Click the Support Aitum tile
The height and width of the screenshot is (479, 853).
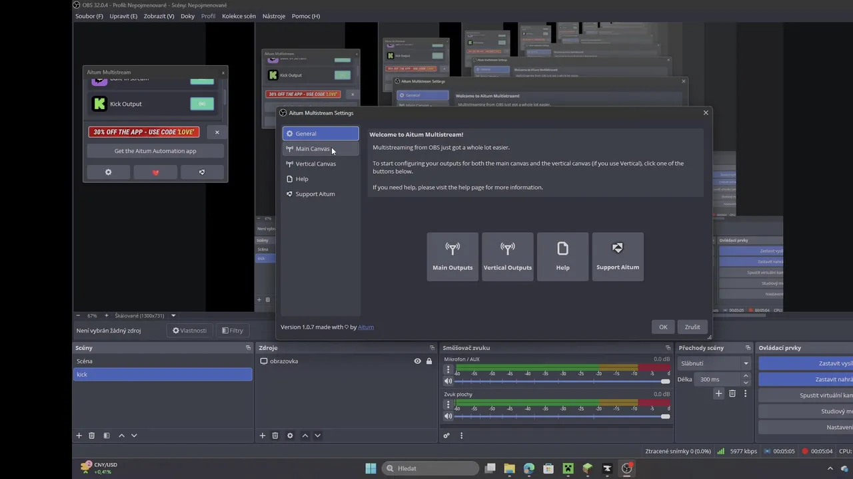click(x=618, y=257)
